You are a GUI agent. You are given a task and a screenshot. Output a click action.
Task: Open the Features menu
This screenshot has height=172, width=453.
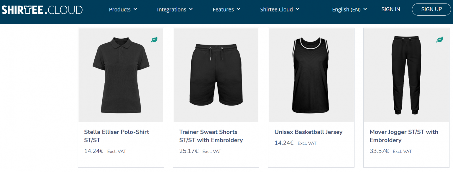click(x=223, y=9)
